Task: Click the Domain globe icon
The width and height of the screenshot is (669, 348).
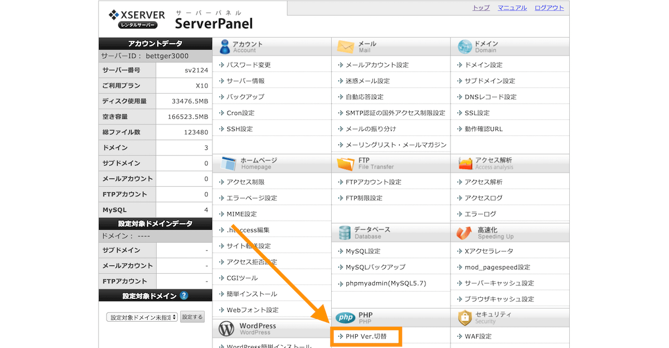Action: [464, 47]
